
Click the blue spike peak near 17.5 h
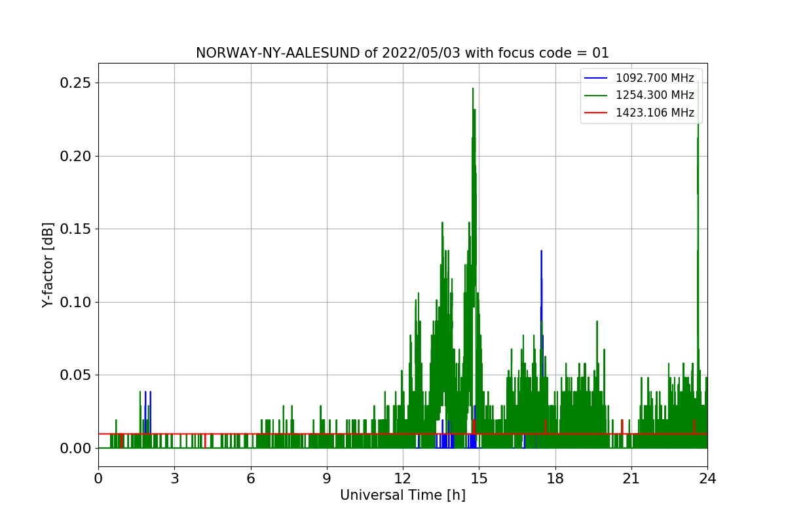coord(541,252)
